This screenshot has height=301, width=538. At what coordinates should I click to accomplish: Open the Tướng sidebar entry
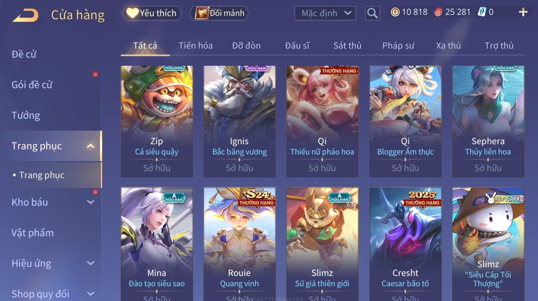[26, 116]
